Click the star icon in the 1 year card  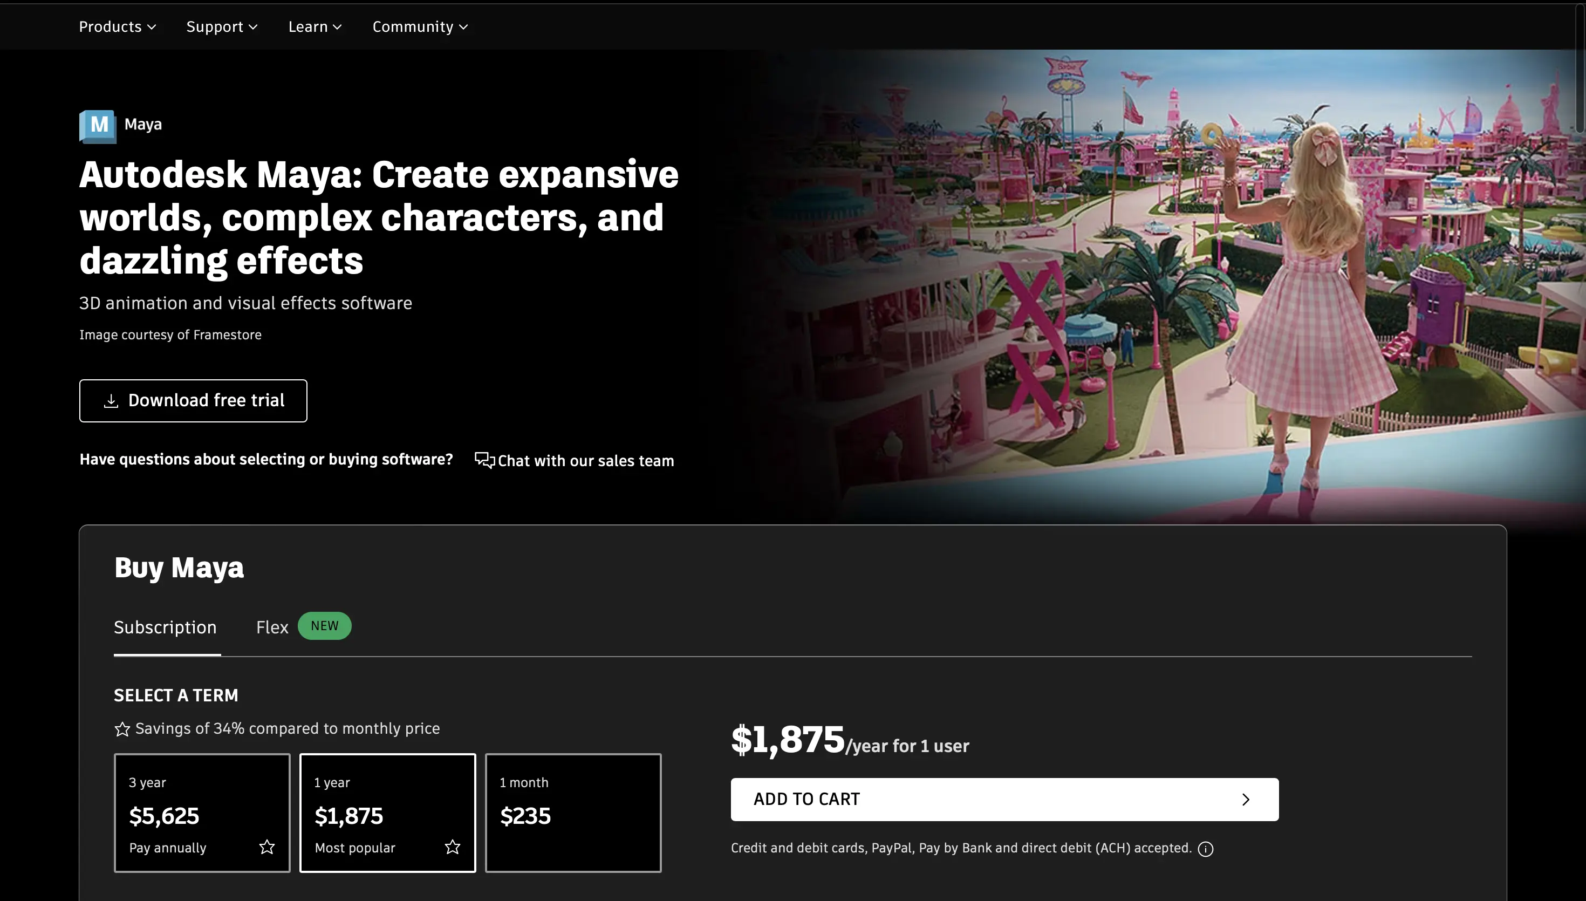coord(452,847)
